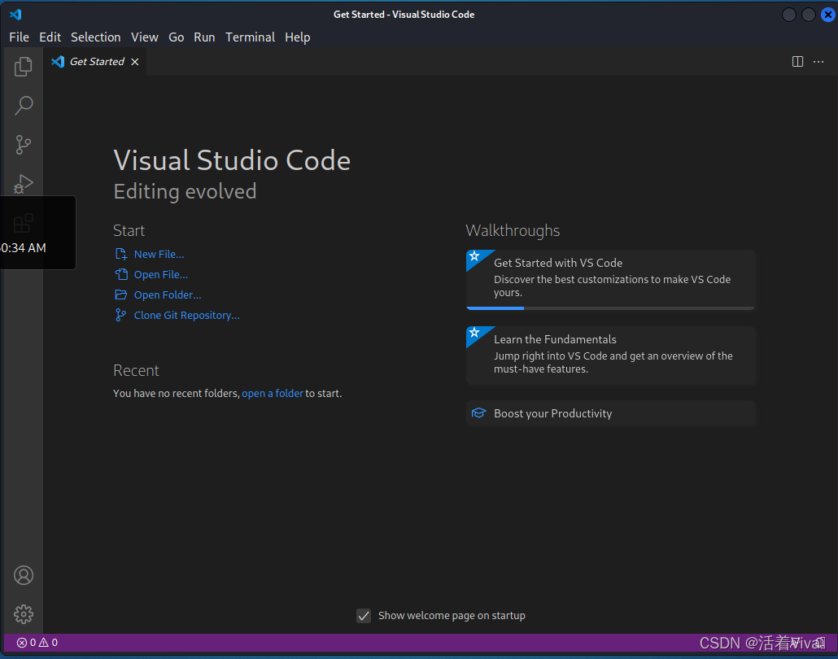This screenshot has width=838, height=659.
Task: Open the File menu
Action: pos(20,37)
